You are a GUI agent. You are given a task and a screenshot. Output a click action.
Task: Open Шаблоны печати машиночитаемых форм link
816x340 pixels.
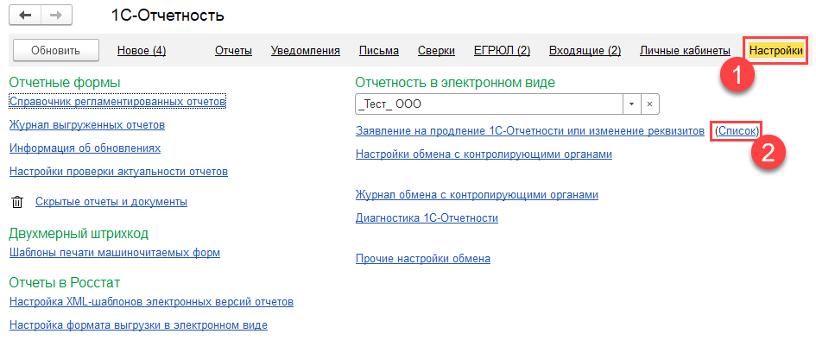pos(115,253)
